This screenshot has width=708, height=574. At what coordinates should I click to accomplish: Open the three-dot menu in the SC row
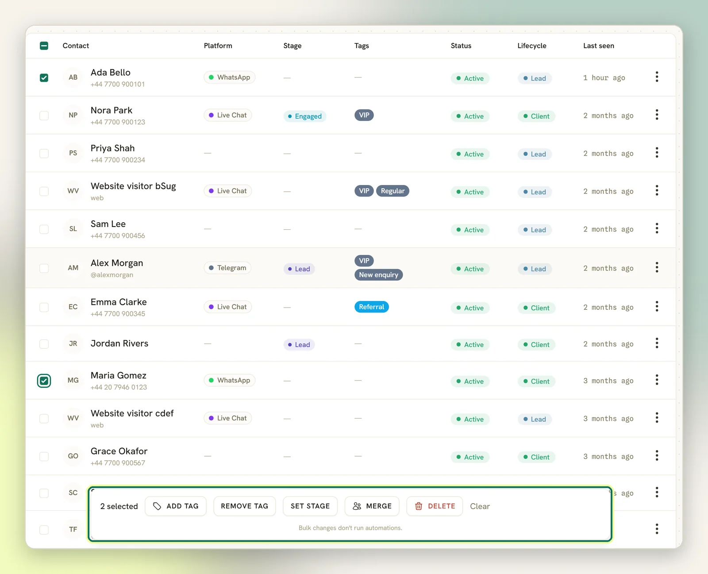[x=657, y=492]
